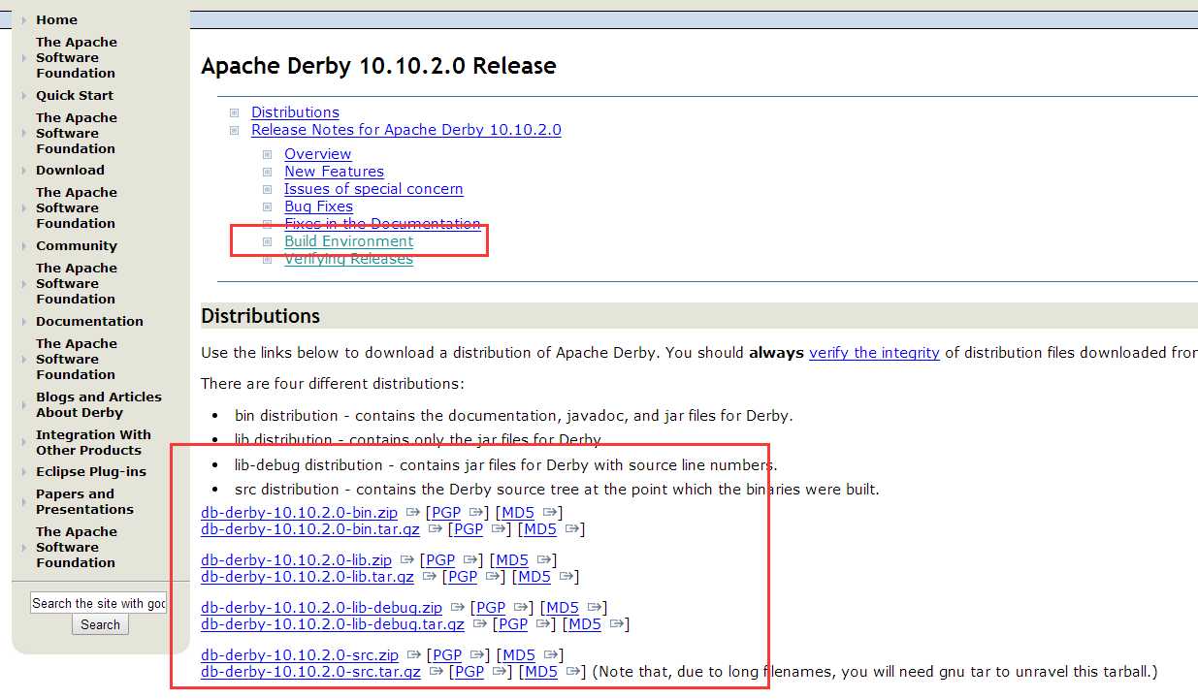1198x699 pixels.
Task: Click external-link icon after PGP on lib.zip row
Action: [x=470, y=559]
